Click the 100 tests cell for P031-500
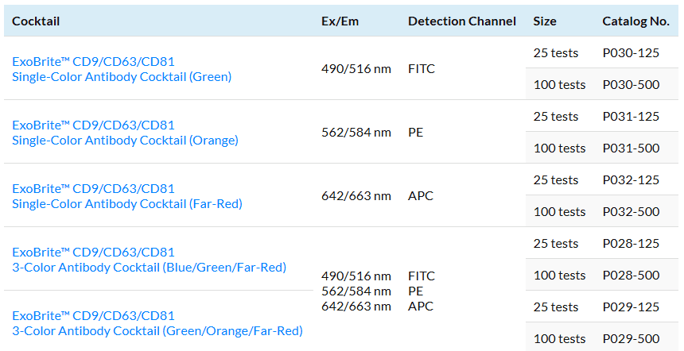 560,148
